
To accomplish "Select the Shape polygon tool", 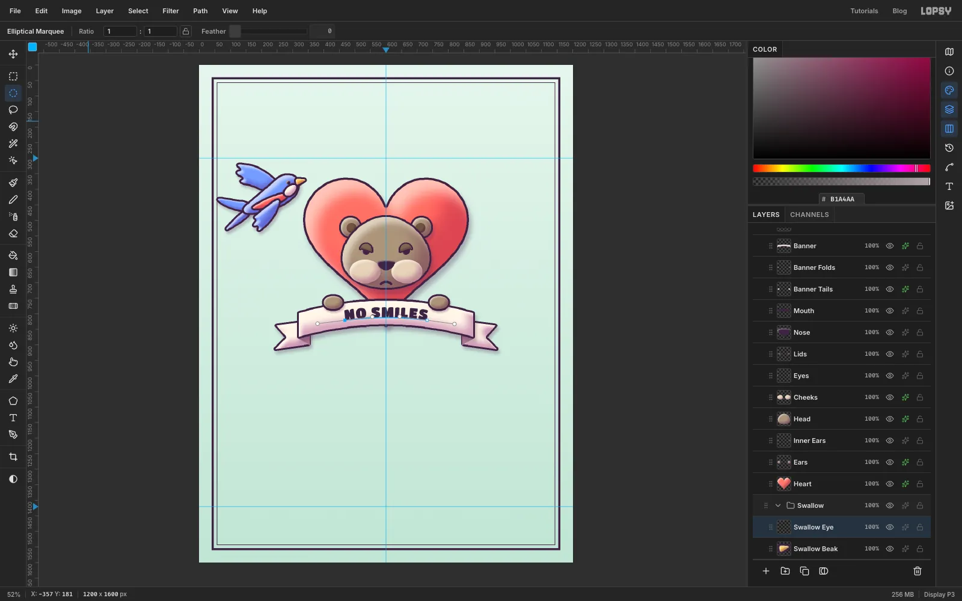I will coord(13,401).
